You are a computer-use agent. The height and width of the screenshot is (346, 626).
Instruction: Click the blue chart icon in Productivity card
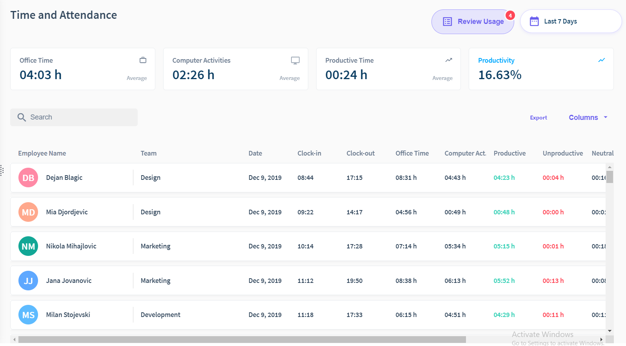[601, 60]
